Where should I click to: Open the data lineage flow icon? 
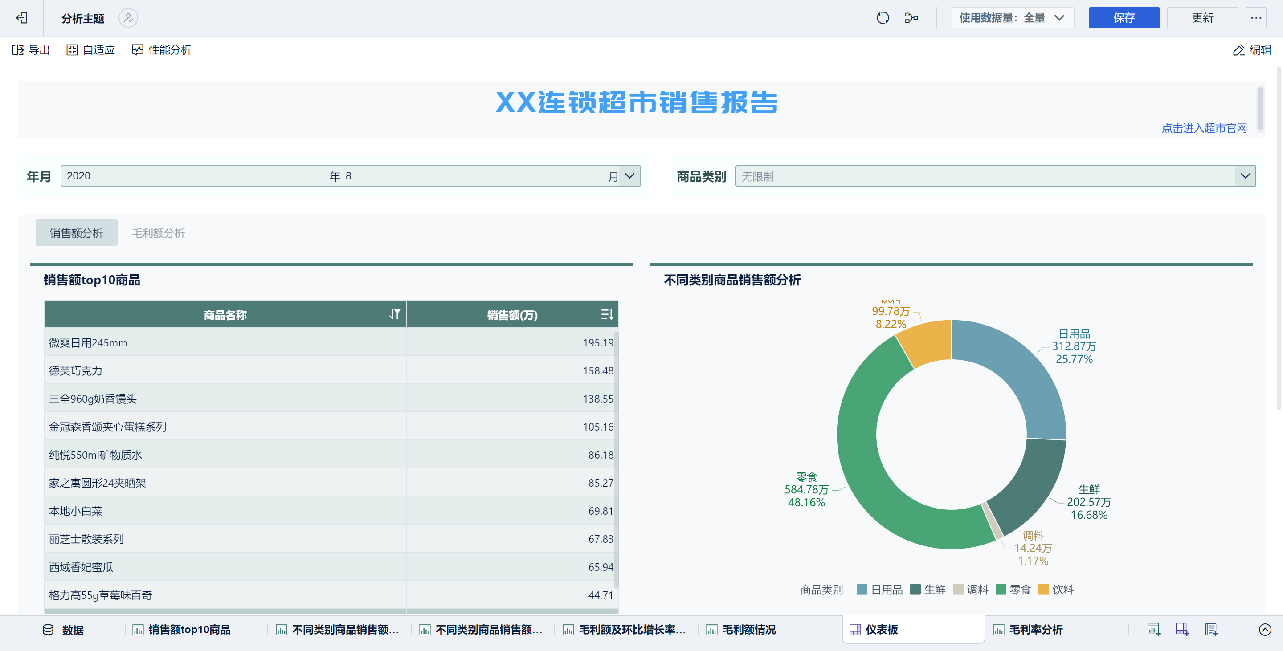pos(911,18)
